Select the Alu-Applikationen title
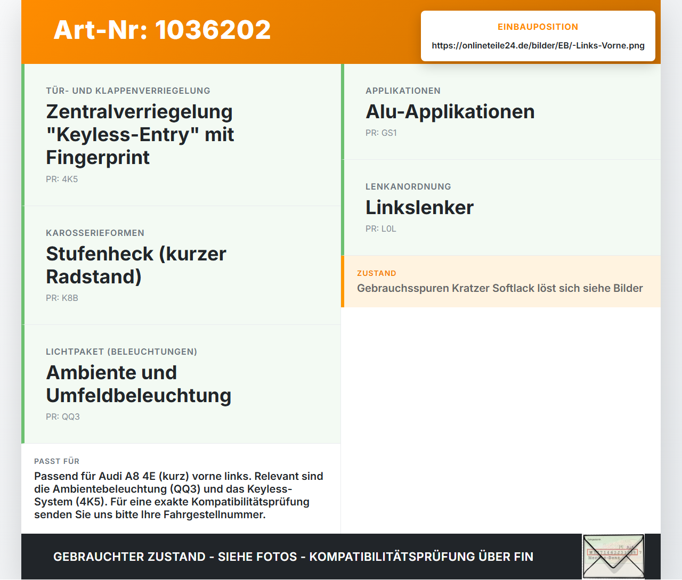 [x=450, y=111]
